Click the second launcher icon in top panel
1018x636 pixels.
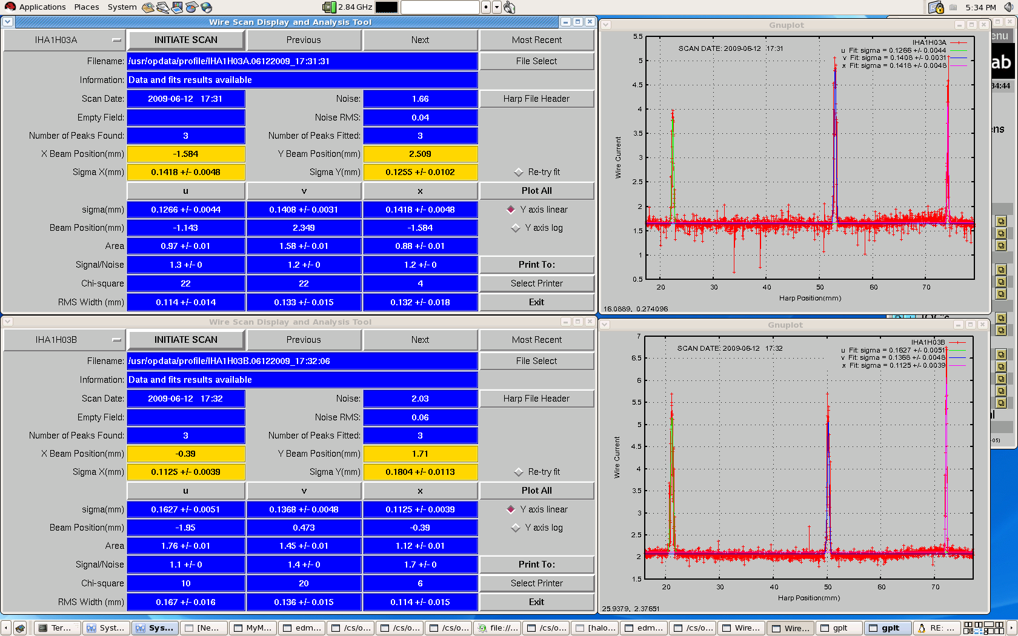tap(162, 7)
